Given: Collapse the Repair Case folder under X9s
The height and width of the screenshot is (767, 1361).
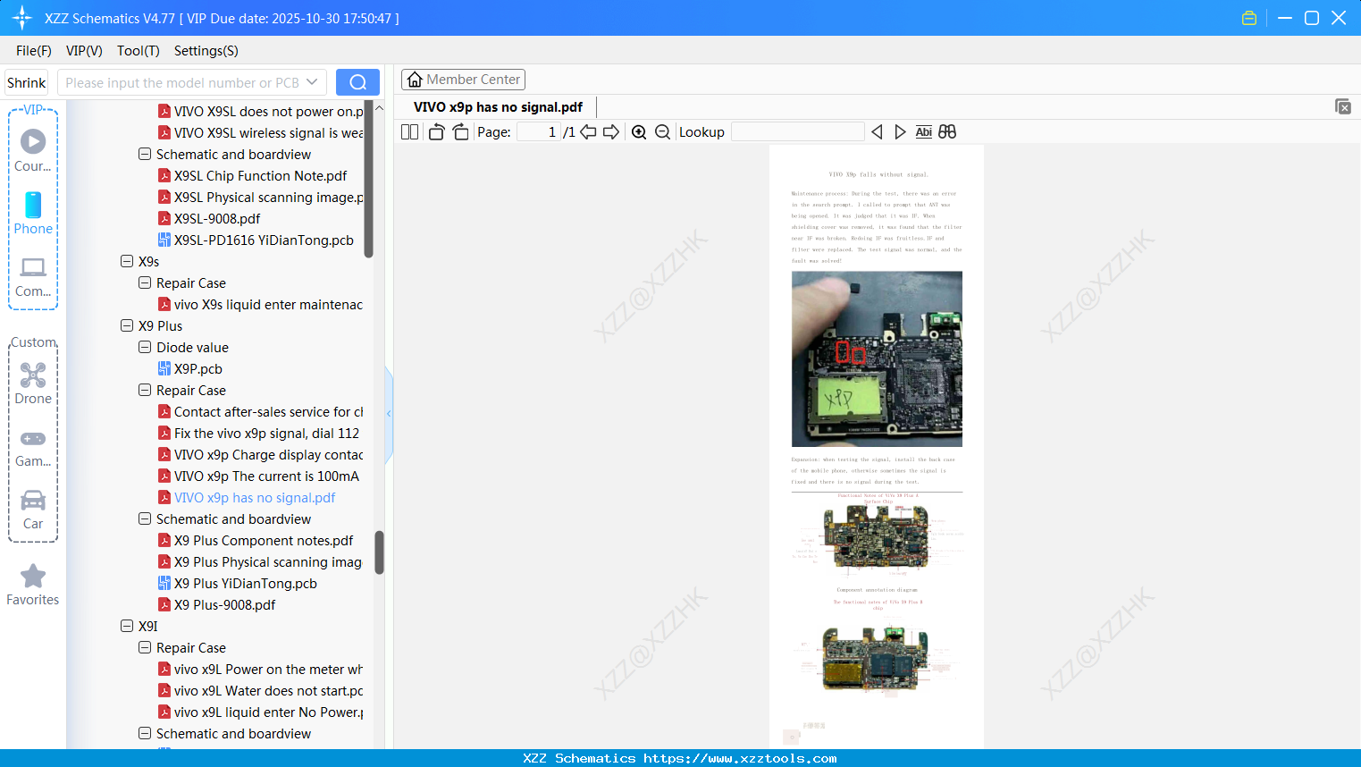Looking at the screenshot, I should click(145, 282).
